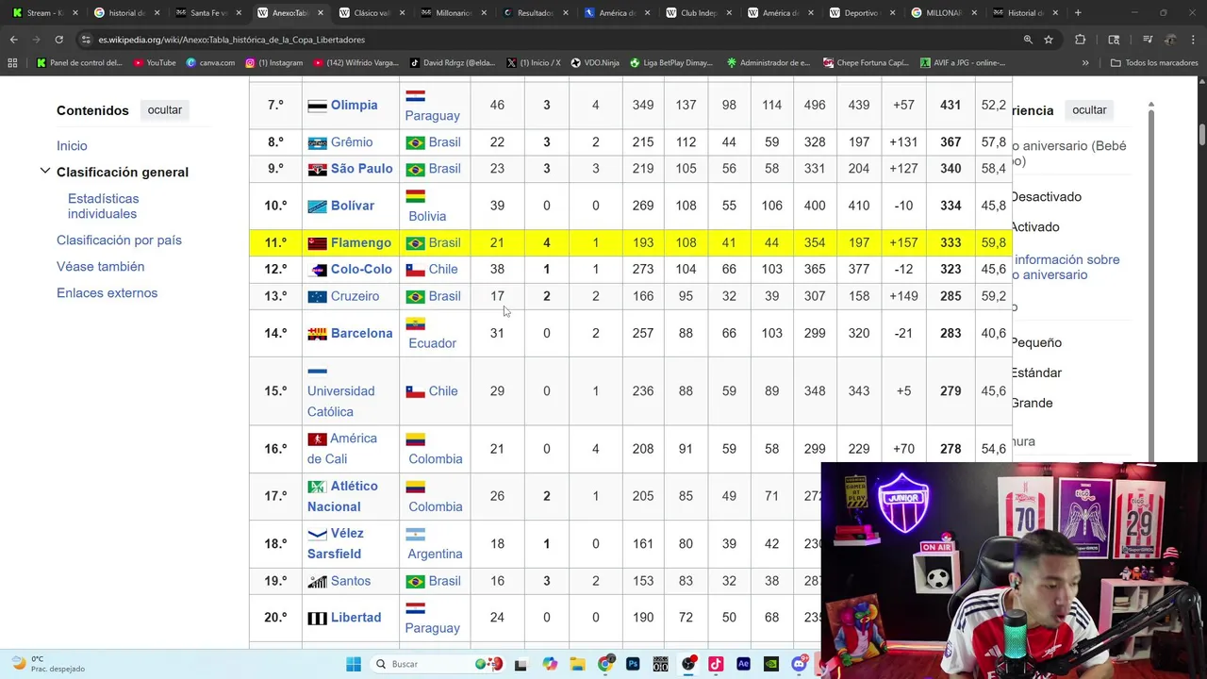Open the weather widget on the taskbar
This screenshot has width=1207, height=679.
47,664
